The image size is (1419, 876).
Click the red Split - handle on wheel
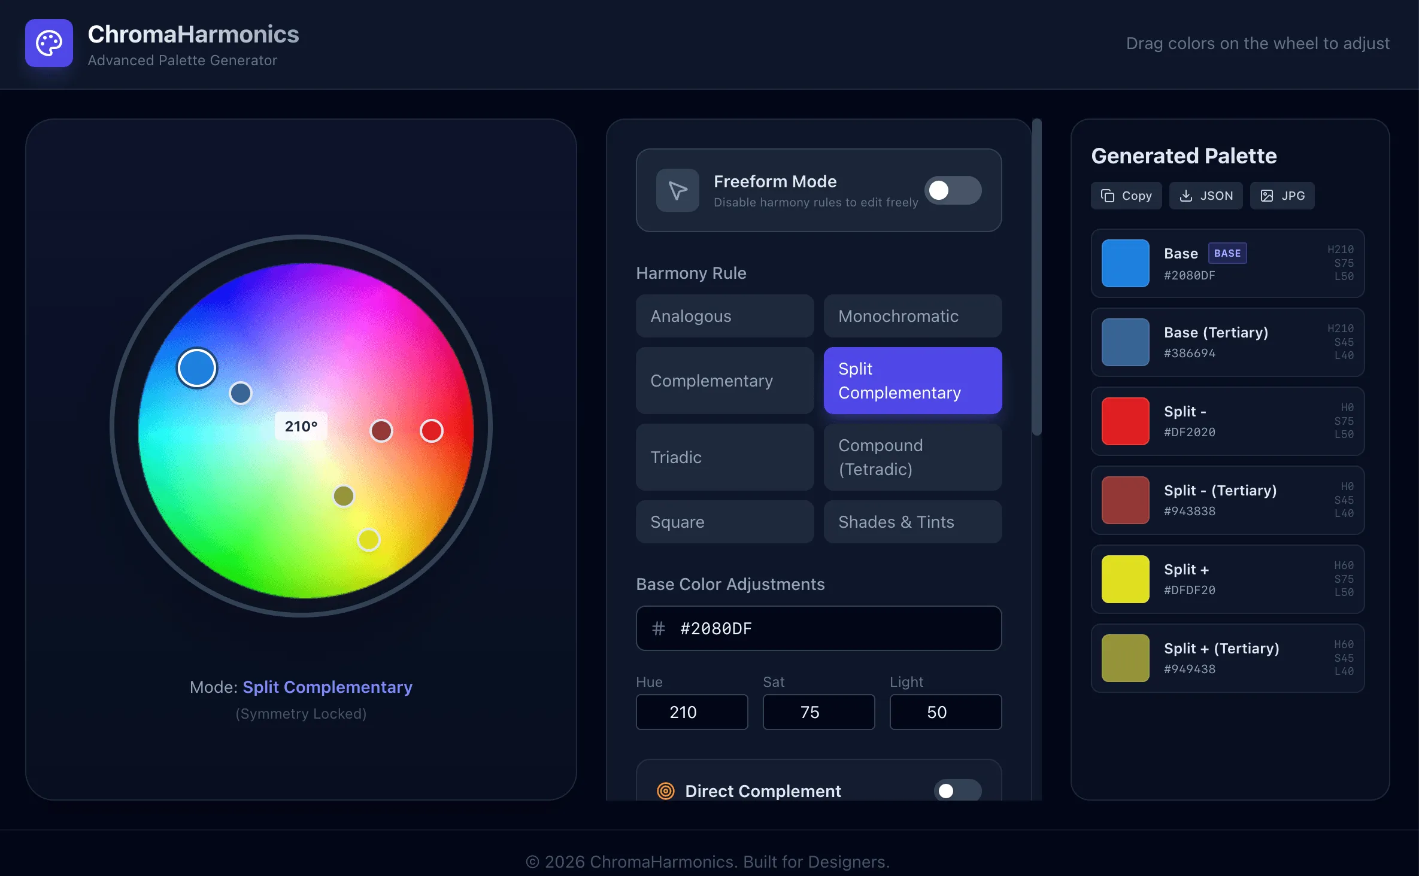pos(432,431)
